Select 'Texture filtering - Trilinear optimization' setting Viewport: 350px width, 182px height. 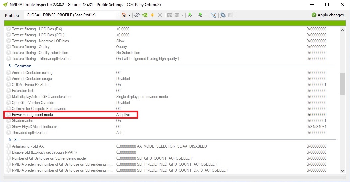tap(41, 59)
